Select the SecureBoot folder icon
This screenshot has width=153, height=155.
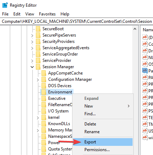click(x=38, y=29)
